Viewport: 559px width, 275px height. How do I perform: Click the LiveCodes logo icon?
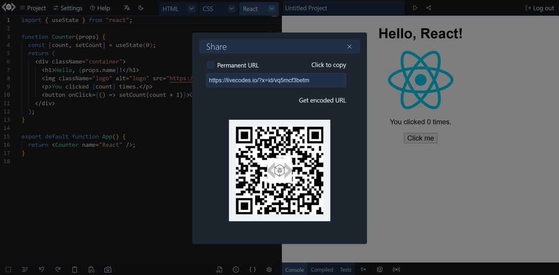pos(8,8)
